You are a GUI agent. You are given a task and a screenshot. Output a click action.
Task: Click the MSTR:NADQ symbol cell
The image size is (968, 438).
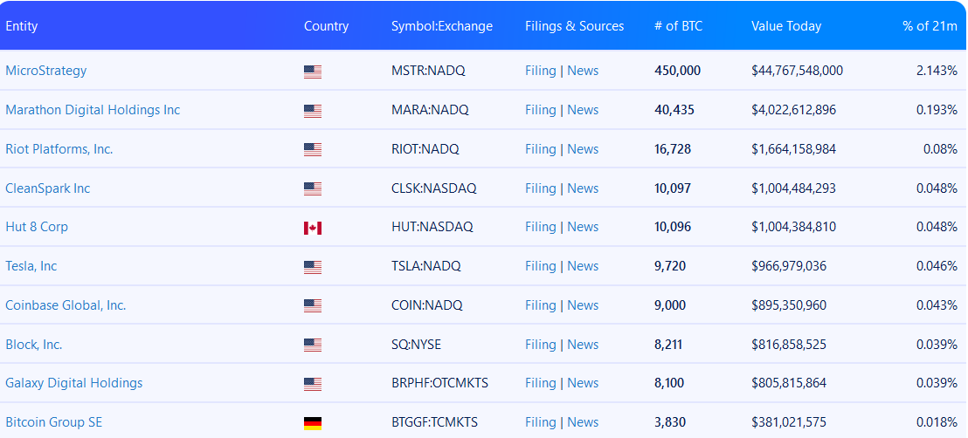[x=428, y=71]
